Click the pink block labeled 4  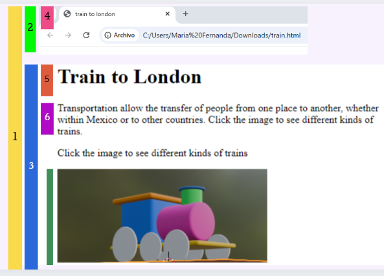point(47,17)
